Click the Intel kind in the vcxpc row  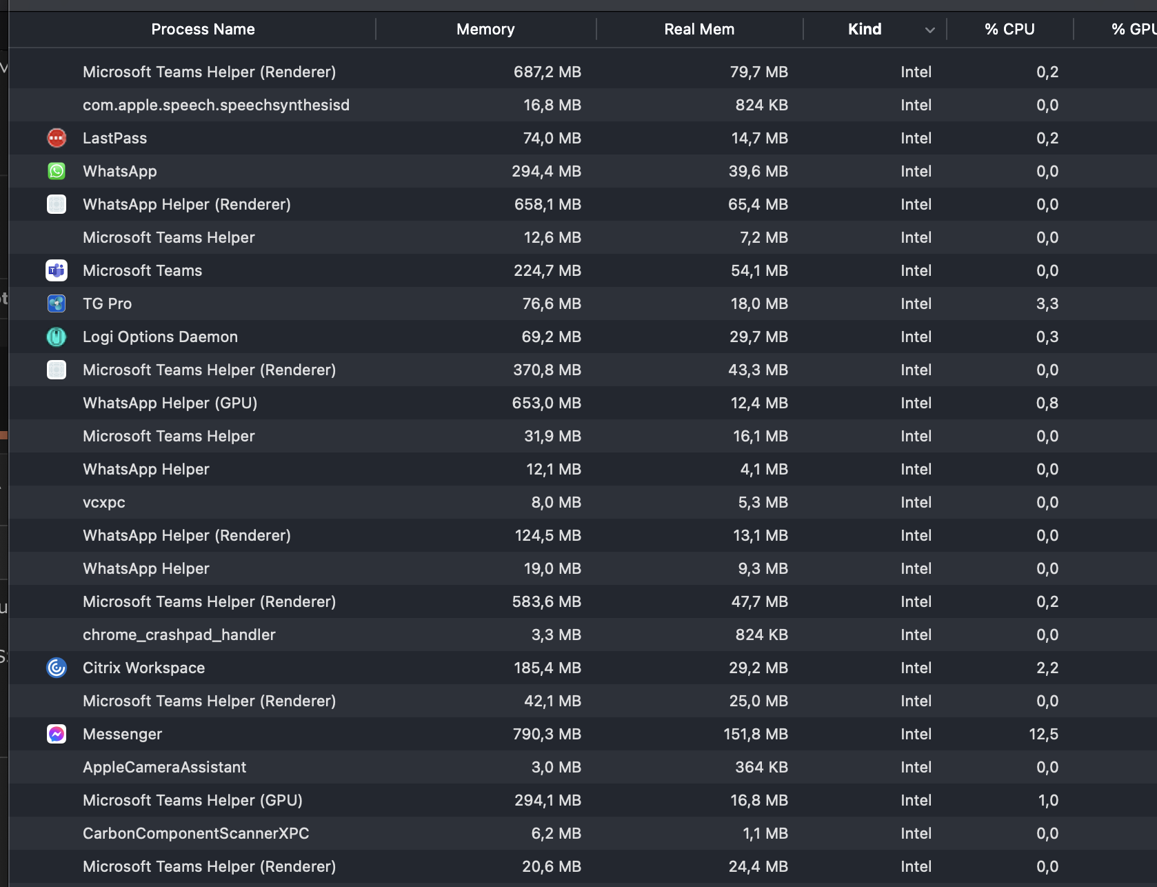click(x=916, y=502)
